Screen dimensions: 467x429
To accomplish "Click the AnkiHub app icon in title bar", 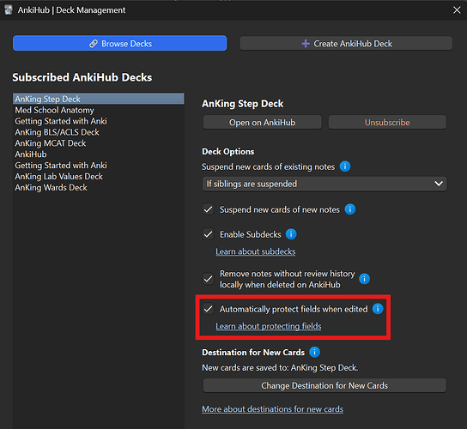I will click(9, 9).
